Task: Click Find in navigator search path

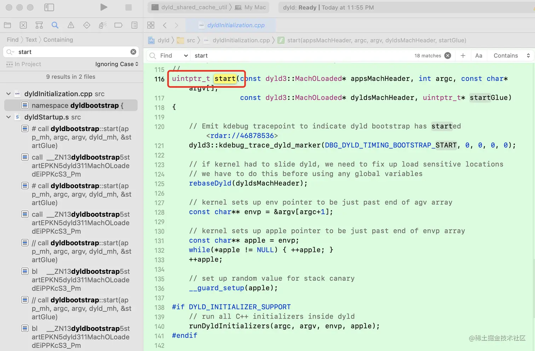Action: pos(12,40)
